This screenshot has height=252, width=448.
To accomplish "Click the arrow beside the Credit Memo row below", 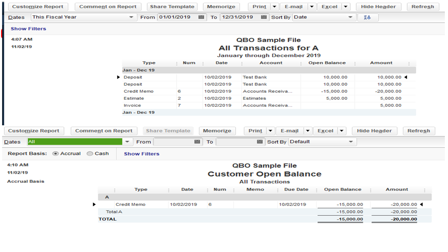I will tap(94, 204).
